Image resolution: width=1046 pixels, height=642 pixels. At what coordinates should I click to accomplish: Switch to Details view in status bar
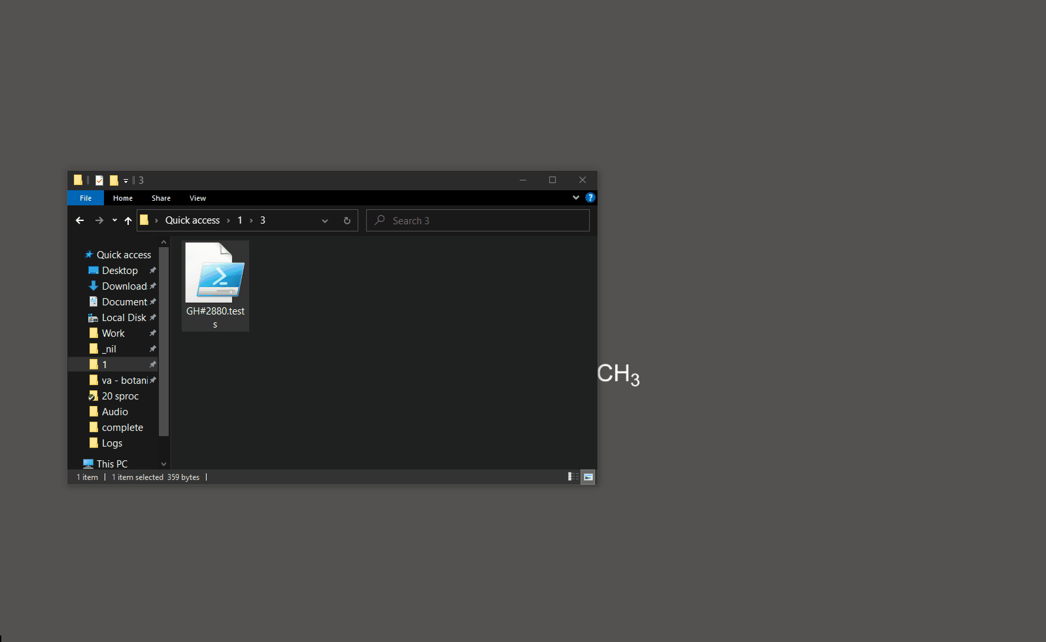[x=573, y=477]
